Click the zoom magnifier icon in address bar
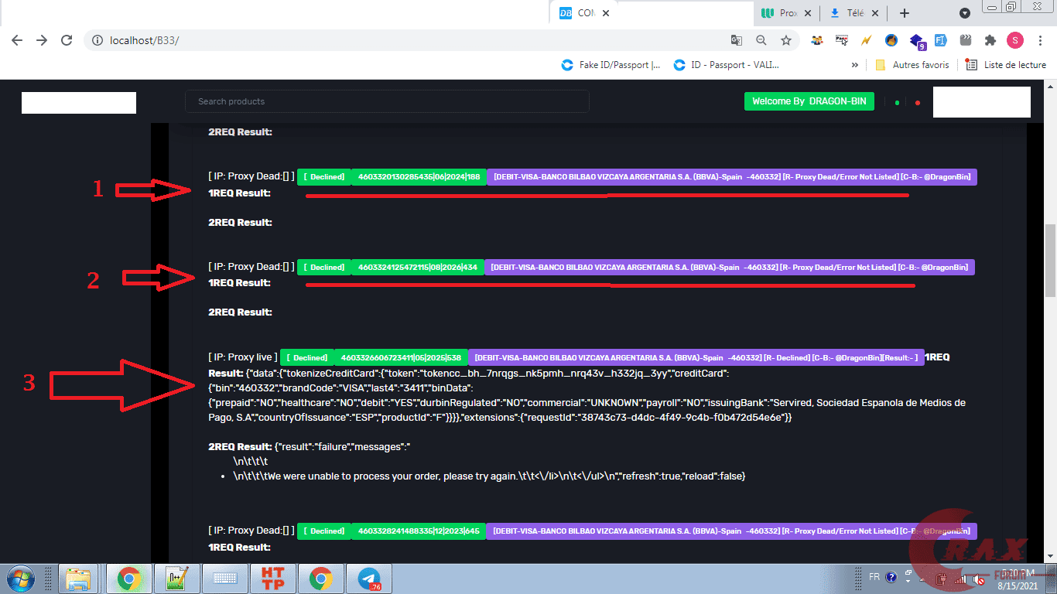The width and height of the screenshot is (1057, 594). tap(761, 40)
